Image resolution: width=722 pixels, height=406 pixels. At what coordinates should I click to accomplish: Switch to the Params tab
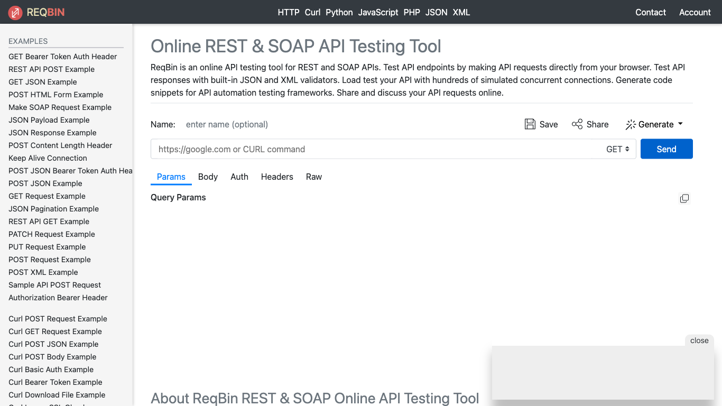(x=171, y=177)
